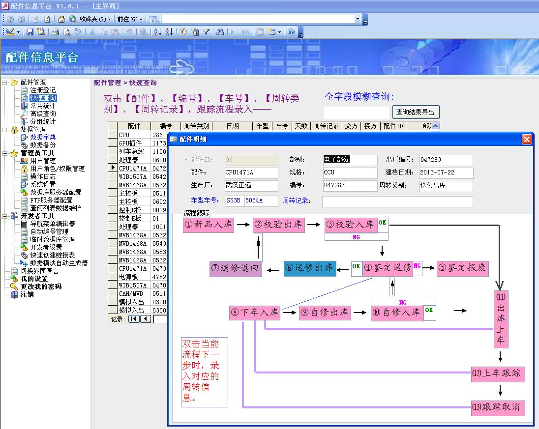Collapse the 管理员工具 tree node
The image size is (539, 429).
[x=5, y=153]
